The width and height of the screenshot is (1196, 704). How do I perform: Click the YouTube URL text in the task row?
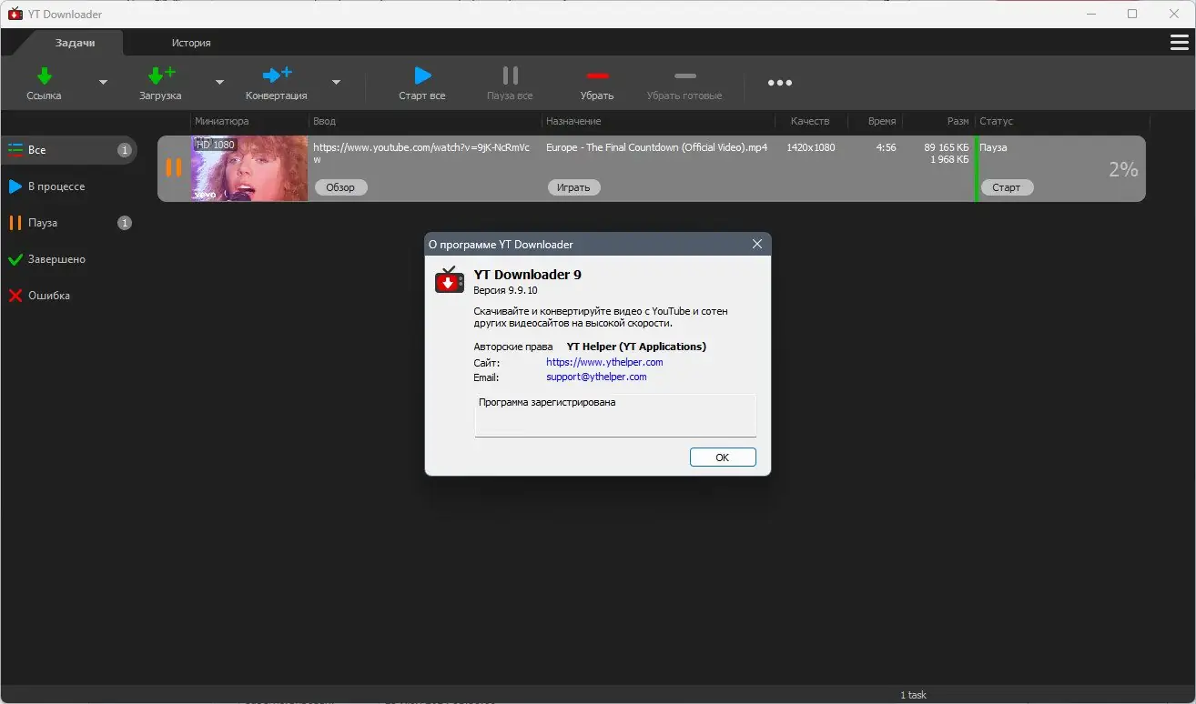[x=421, y=153]
